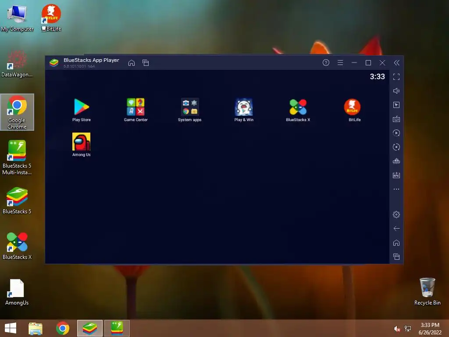449x337 pixels.
Task: Open BlueStacks settings gear
Action: [396, 214]
